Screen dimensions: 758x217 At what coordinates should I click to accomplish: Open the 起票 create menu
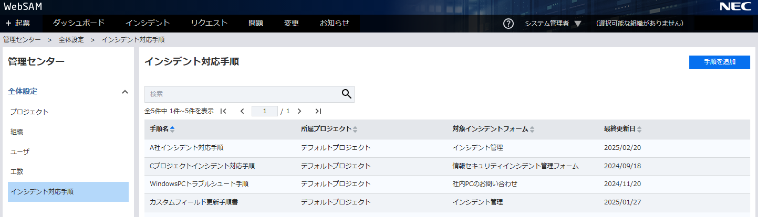click(x=18, y=23)
